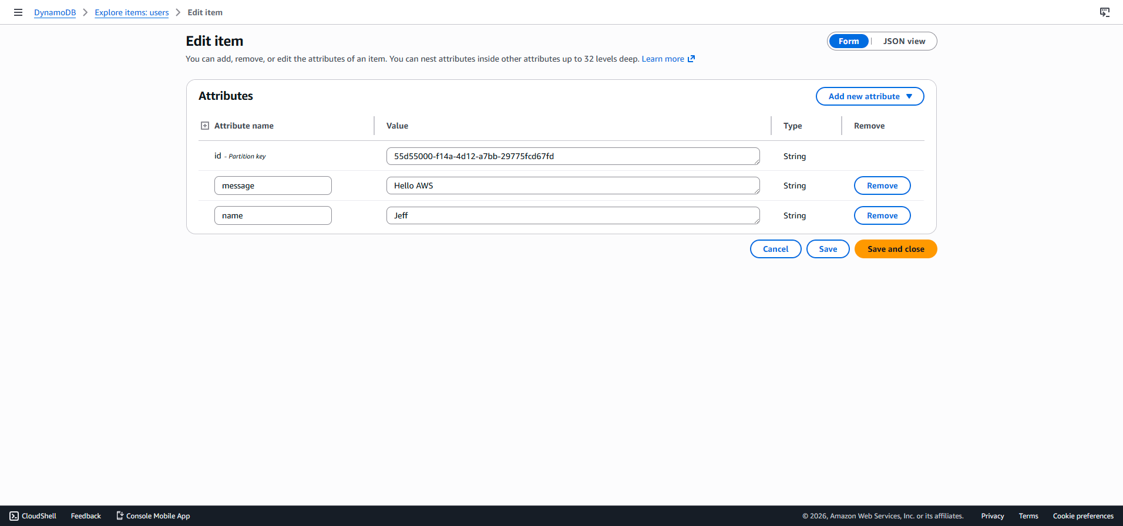Remove the message attribute
1123x526 pixels.
(882, 186)
